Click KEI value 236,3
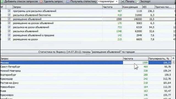176x99 pixels. click(151, 11)
